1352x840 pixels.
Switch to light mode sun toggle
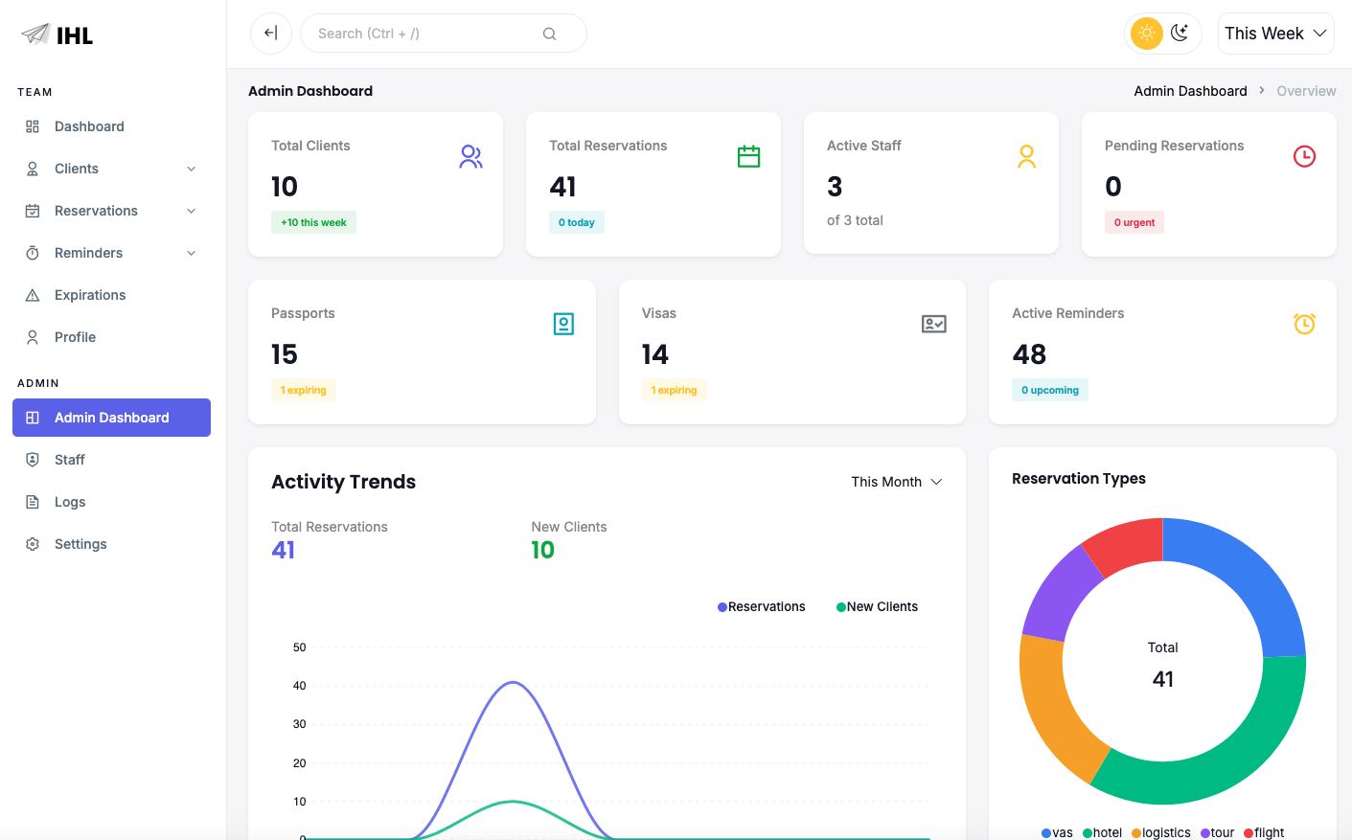pyautogui.click(x=1146, y=34)
